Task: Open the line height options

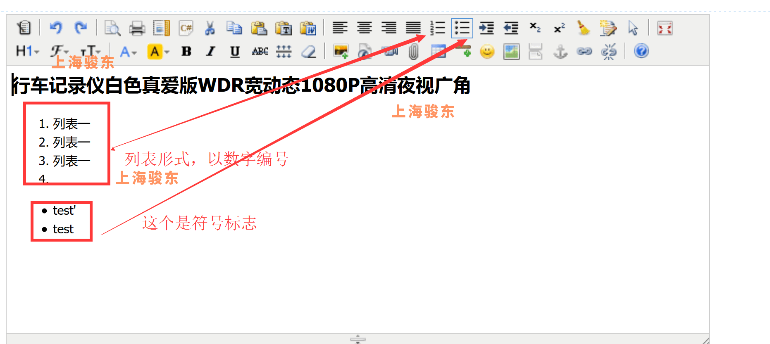Action: [x=284, y=52]
